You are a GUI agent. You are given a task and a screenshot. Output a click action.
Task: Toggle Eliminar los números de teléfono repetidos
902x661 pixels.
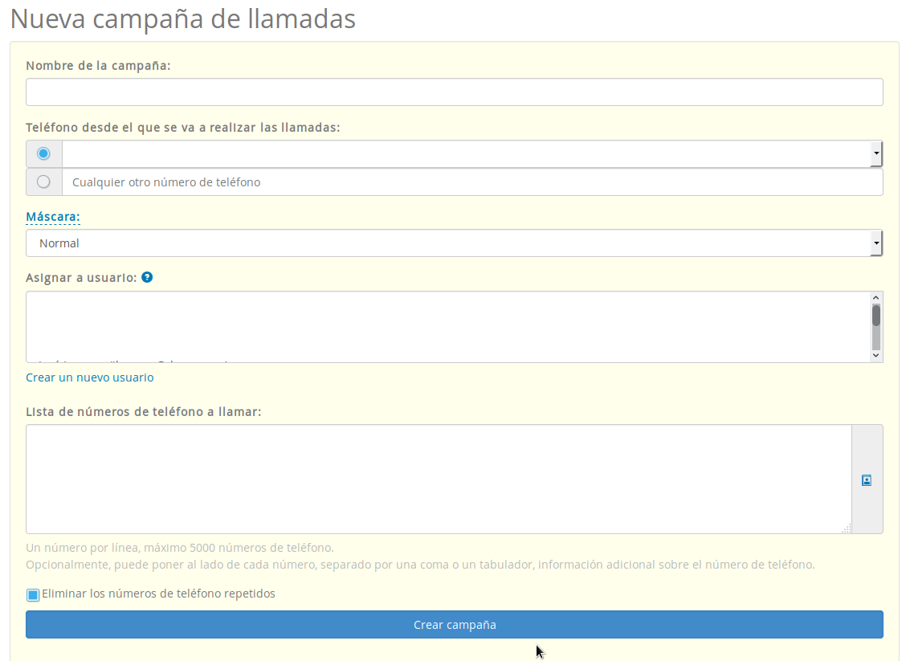32,594
